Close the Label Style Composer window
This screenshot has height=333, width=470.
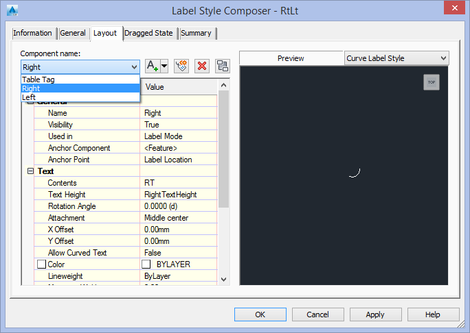click(454, 8)
